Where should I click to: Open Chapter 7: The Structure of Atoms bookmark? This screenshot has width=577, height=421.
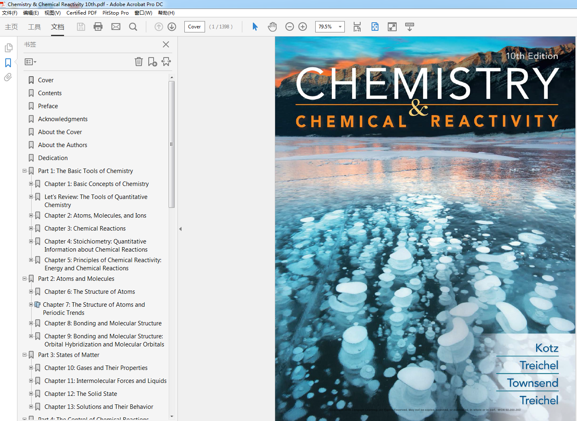point(94,309)
